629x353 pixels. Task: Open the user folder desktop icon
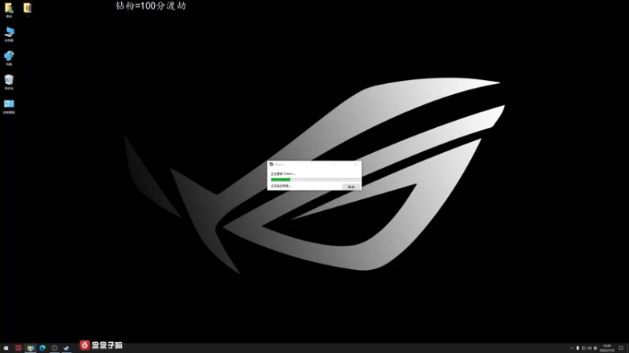(x=9, y=10)
